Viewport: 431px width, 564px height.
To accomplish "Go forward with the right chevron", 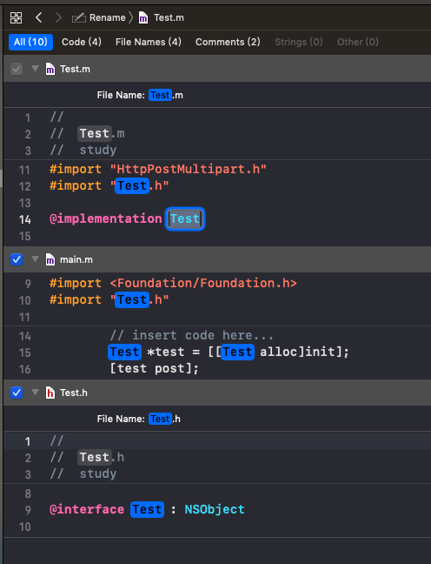I will click(58, 17).
